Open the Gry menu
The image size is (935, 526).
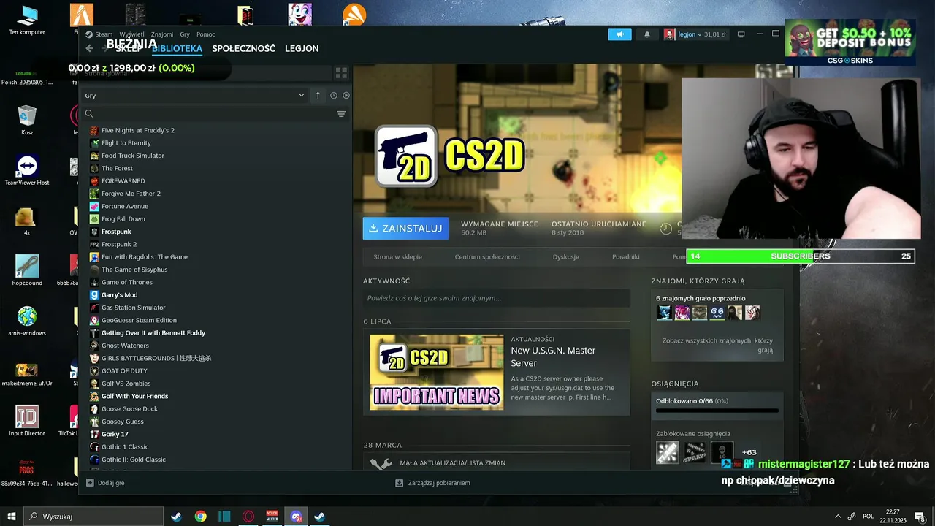(x=185, y=34)
